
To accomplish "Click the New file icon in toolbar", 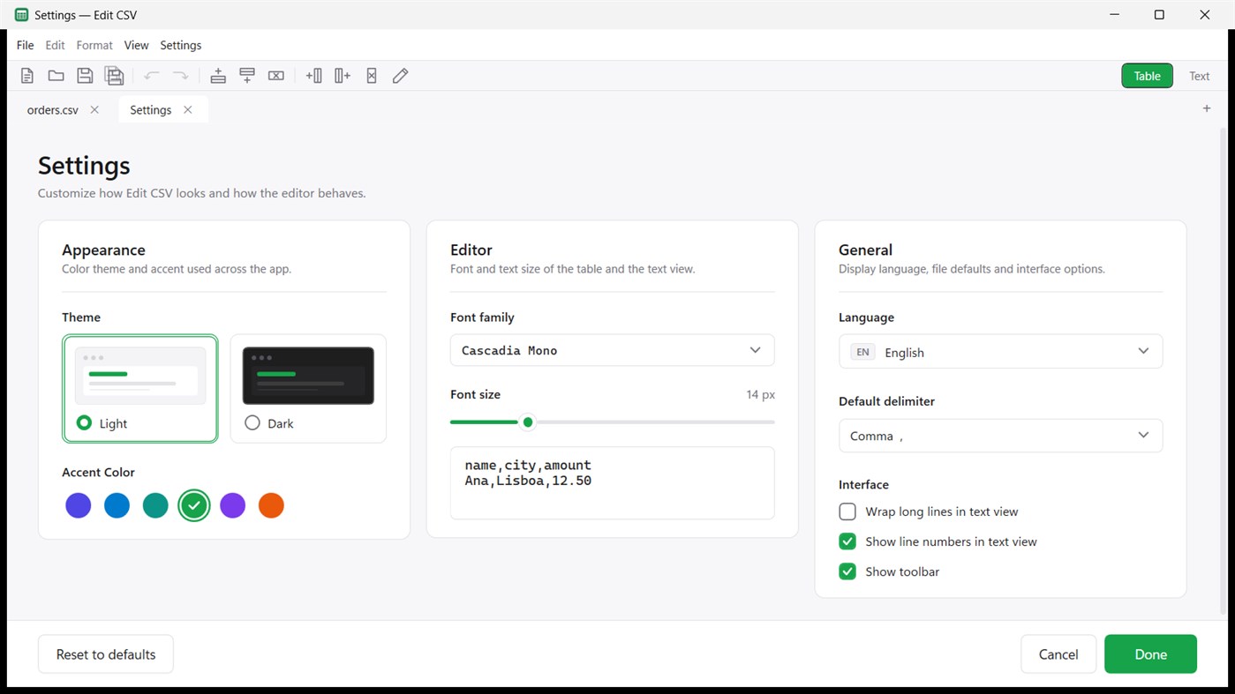I will [x=27, y=76].
